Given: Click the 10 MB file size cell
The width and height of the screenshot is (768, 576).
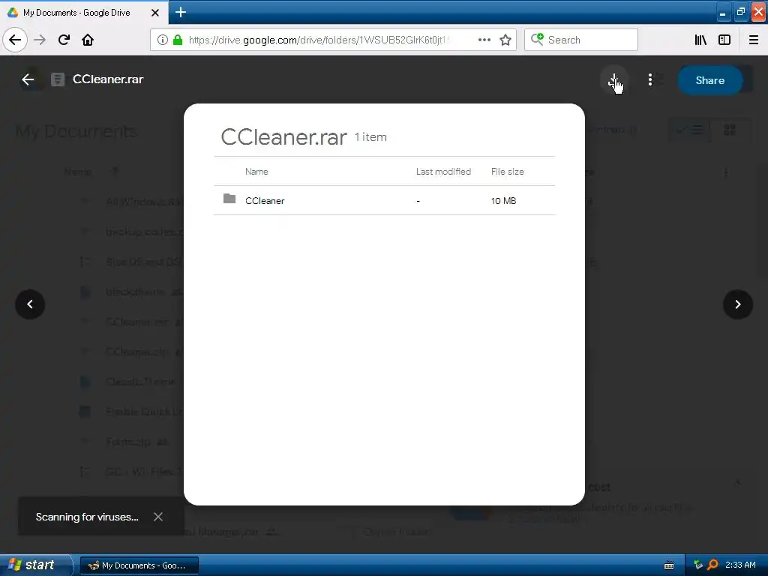Looking at the screenshot, I should (x=503, y=201).
